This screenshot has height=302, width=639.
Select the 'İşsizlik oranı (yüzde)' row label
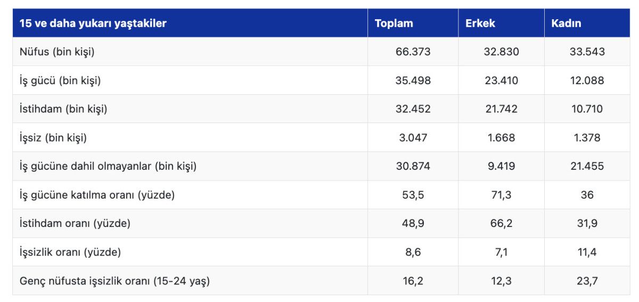click(70, 252)
